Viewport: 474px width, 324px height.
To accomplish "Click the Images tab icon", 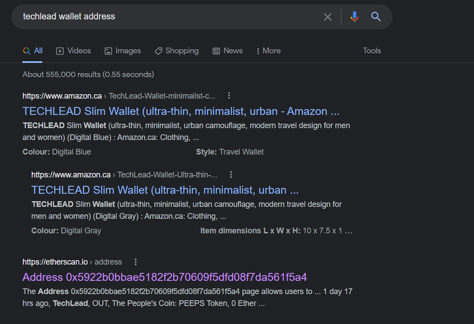I will [x=108, y=51].
